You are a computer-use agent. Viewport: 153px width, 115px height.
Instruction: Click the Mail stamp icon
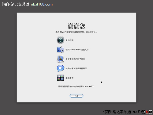point(60,59)
